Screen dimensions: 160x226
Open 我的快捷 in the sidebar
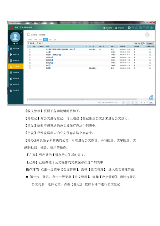coord(16,49)
